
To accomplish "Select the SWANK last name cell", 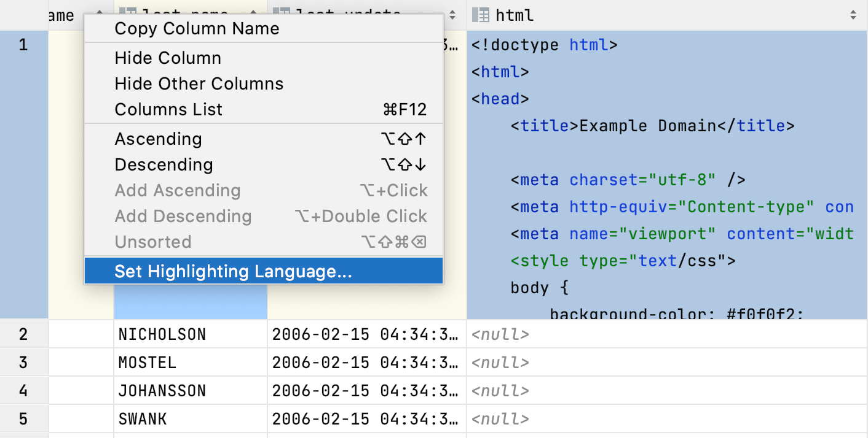I will [x=143, y=418].
